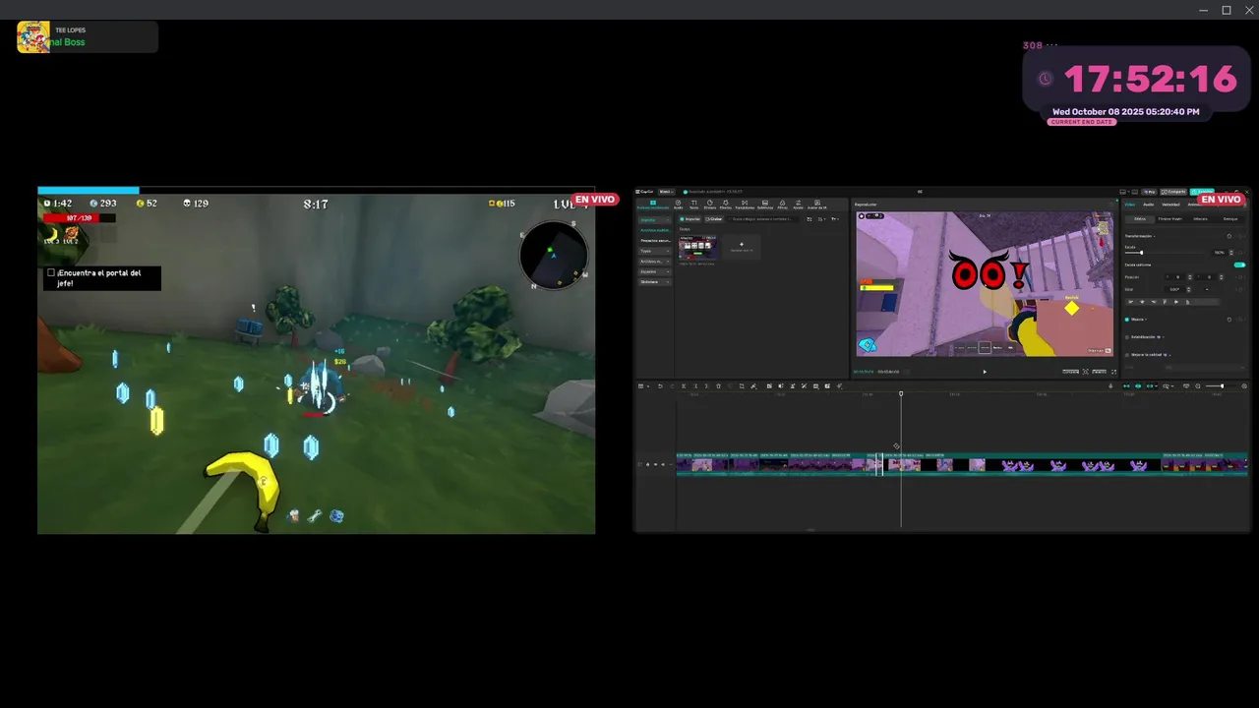Viewport: 1259px width, 708px height.
Task: Expand the Tuyos sidebar section
Action: click(x=655, y=251)
